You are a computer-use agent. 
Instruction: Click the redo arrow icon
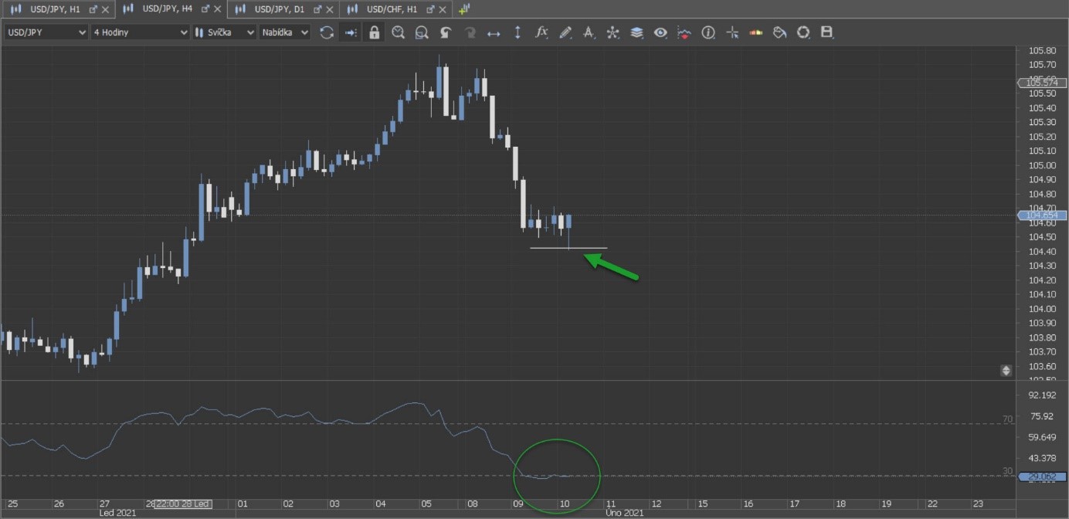tap(470, 32)
